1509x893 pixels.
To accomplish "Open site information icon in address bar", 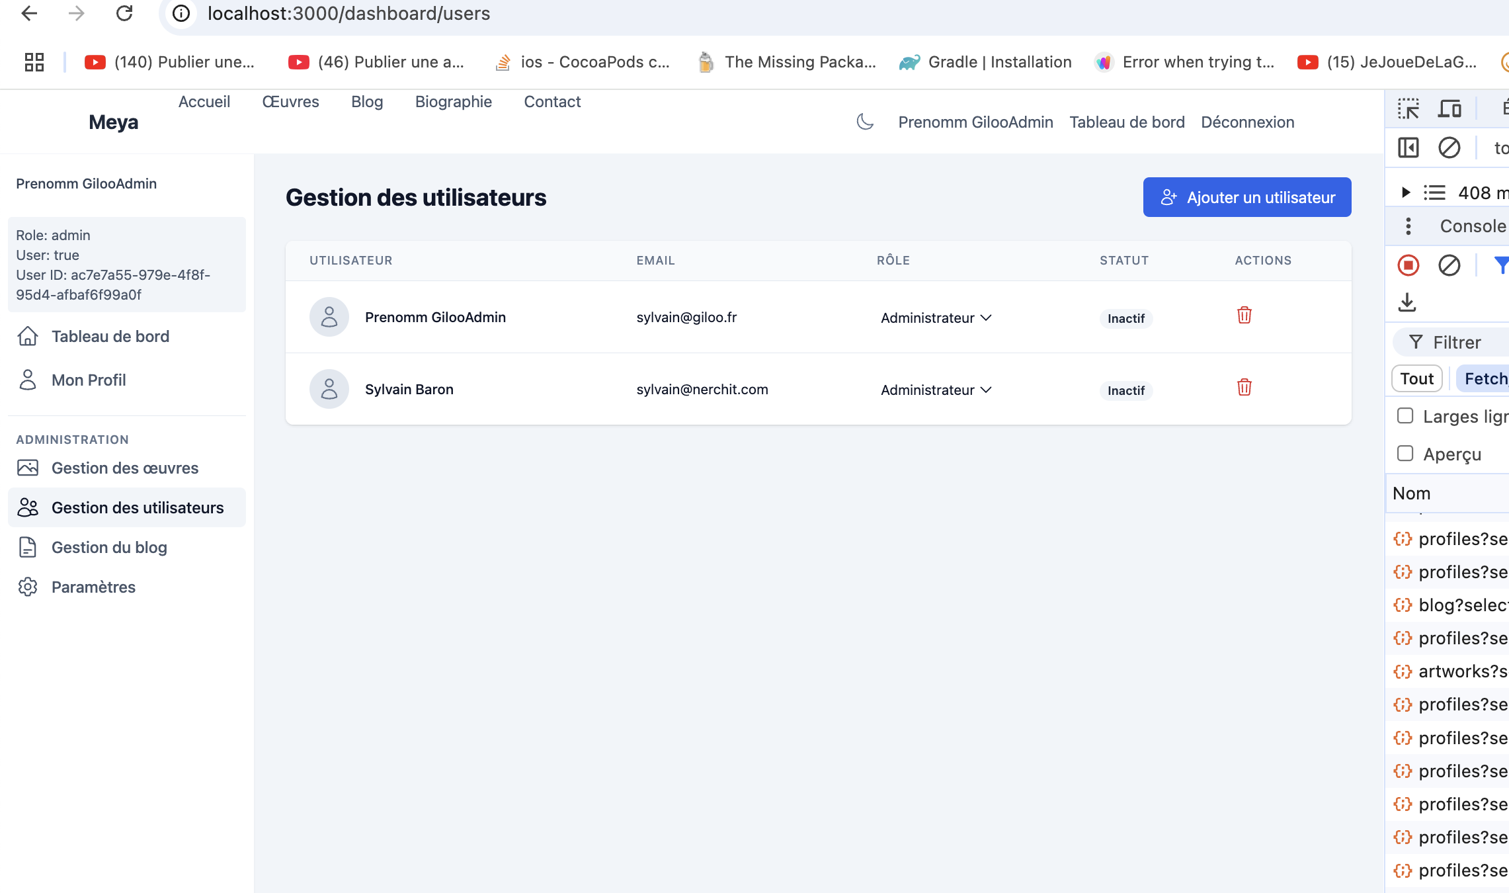I will (181, 13).
